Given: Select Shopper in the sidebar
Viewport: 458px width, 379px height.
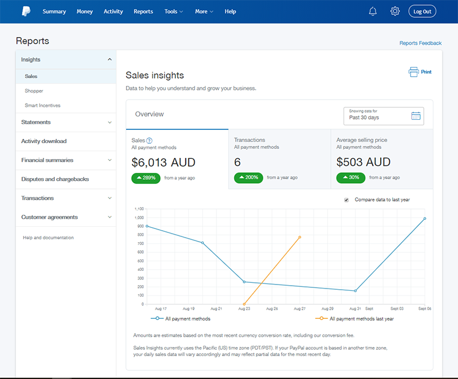Looking at the screenshot, I should (x=34, y=91).
